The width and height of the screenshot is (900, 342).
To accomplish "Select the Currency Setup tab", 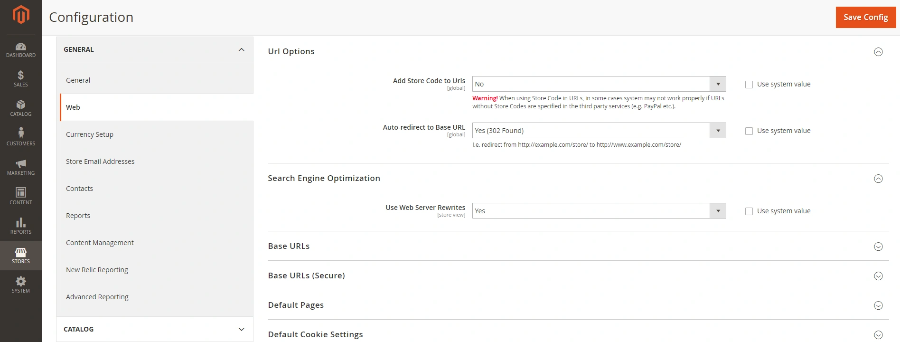I will pyautogui.click(x=156, y=134).
